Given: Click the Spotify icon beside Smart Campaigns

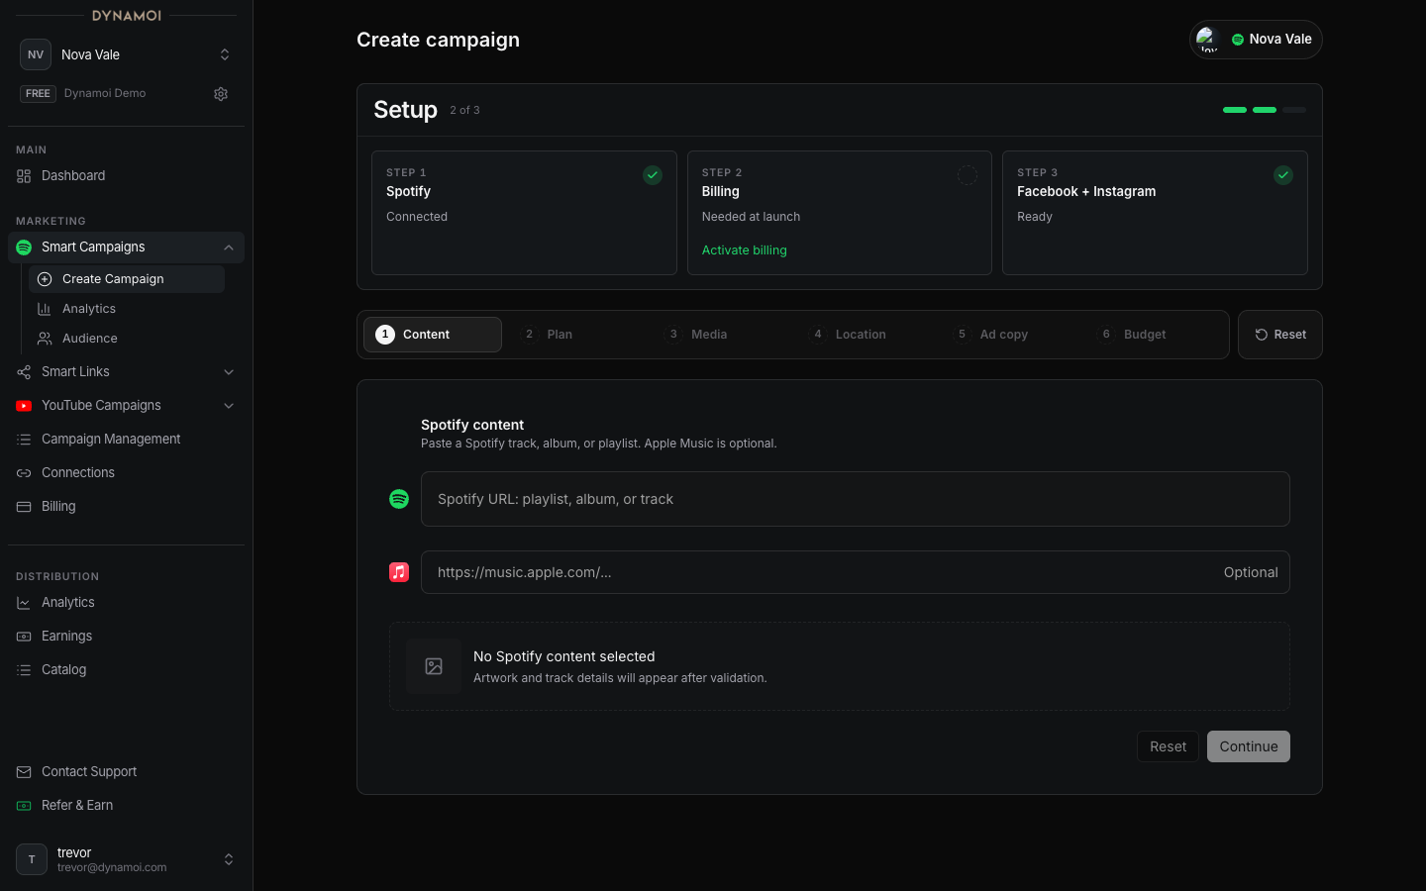Looking at the screenshot, I should click(x=24, y=247).
